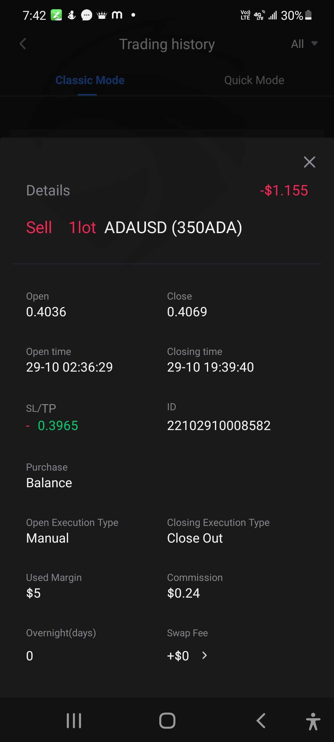Tap the -$1.155 loss amount
334x742 pixels.
tap(284, 190)
